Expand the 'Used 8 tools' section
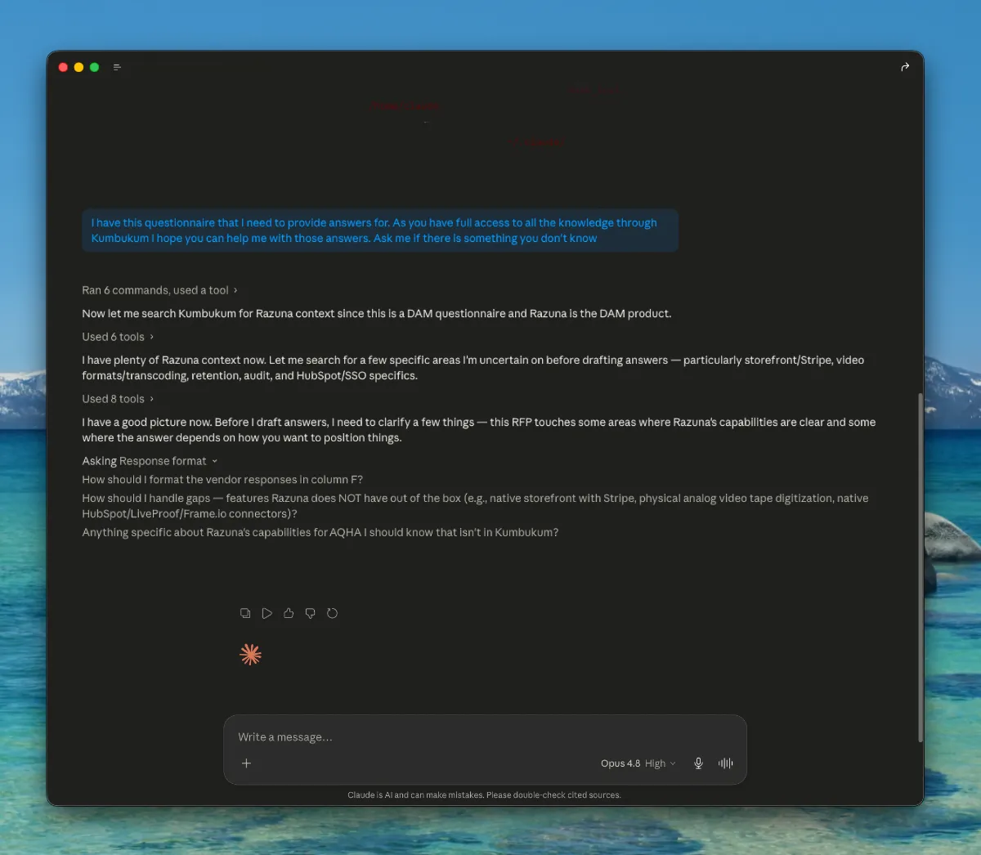The image size is (981, 855). coord(118,399)
